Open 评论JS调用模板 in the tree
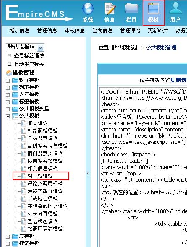The image size is (187, 247). pos(45,184)
